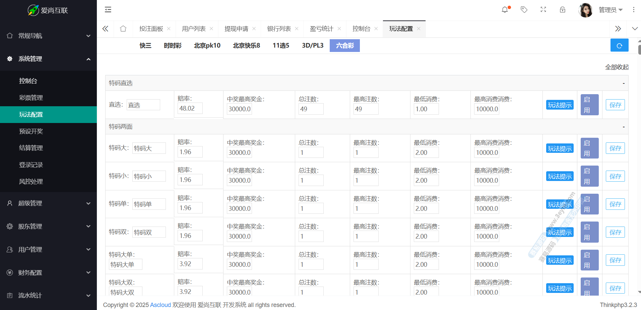
Task: Save the 特码小 row settings
Action: [x=615, y=176]
